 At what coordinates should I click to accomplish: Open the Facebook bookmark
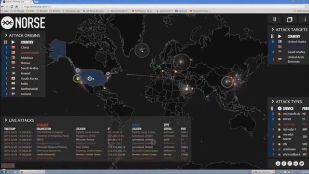tap(181, 11)
